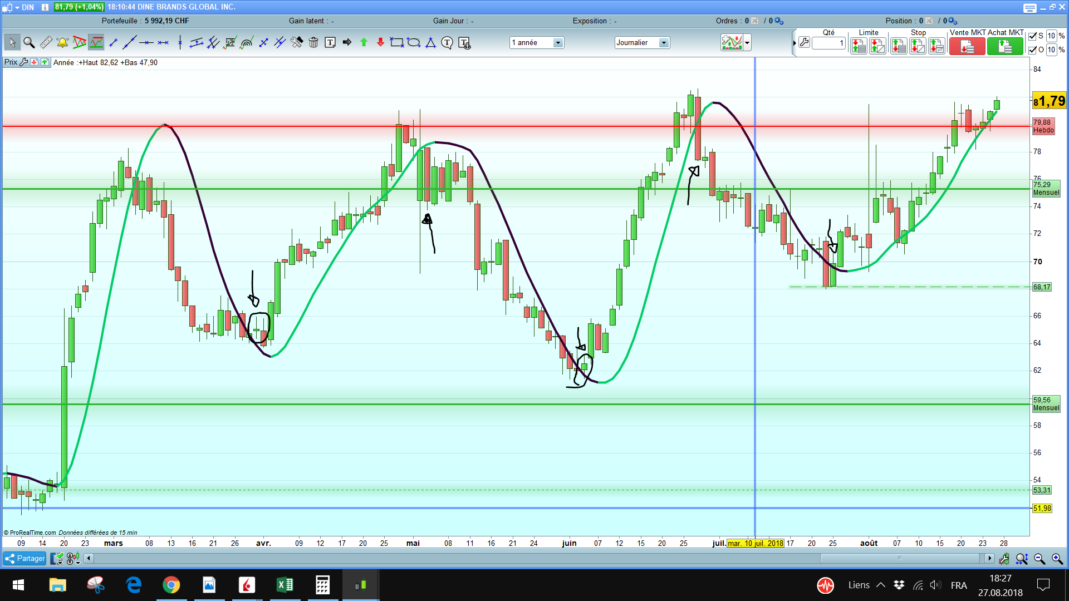Pick the text box T tool

click(x=330, y=42)
